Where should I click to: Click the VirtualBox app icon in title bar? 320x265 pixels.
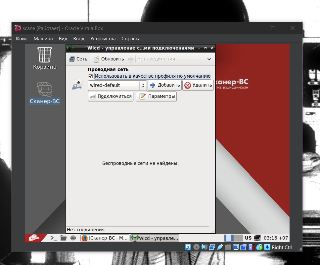tap(18, 28)
